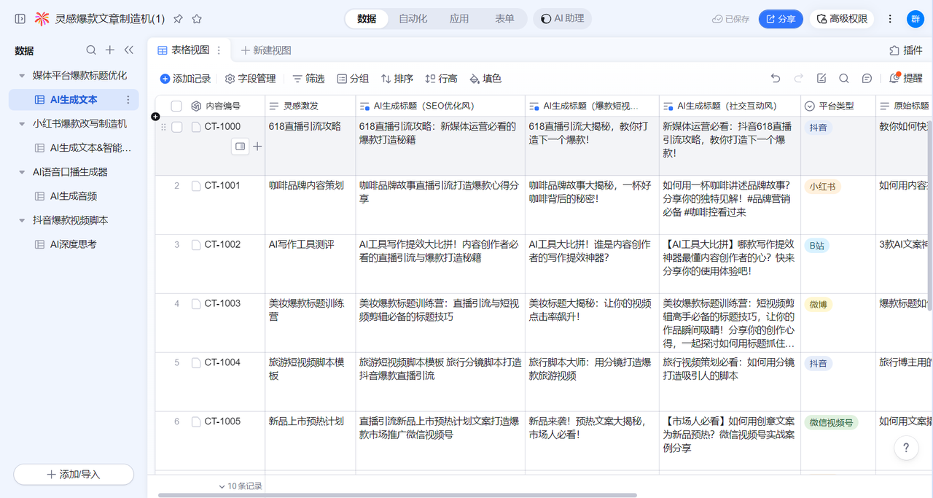The image size is (933, 498).
Task: Click the search icon in table toolbar
Action: [x=843, y=79]
